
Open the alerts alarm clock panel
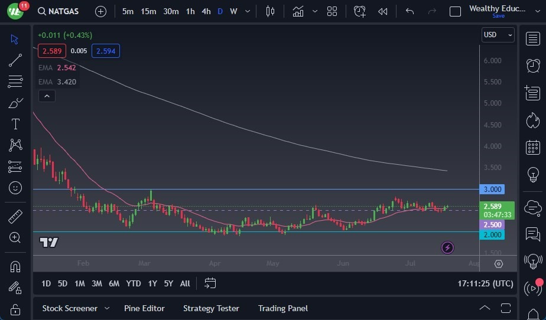532,64
